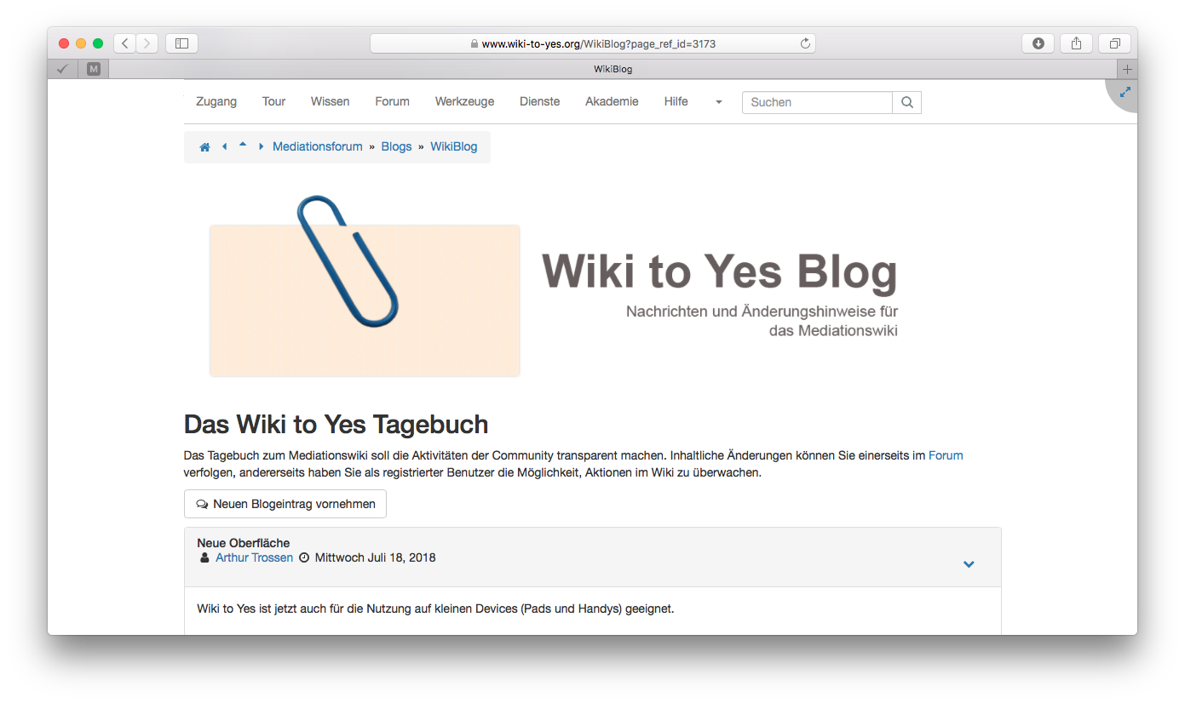Click Neuen Blogeintrag vornehmen button
Screen dimensions: 1185x703
pos(285,504)
